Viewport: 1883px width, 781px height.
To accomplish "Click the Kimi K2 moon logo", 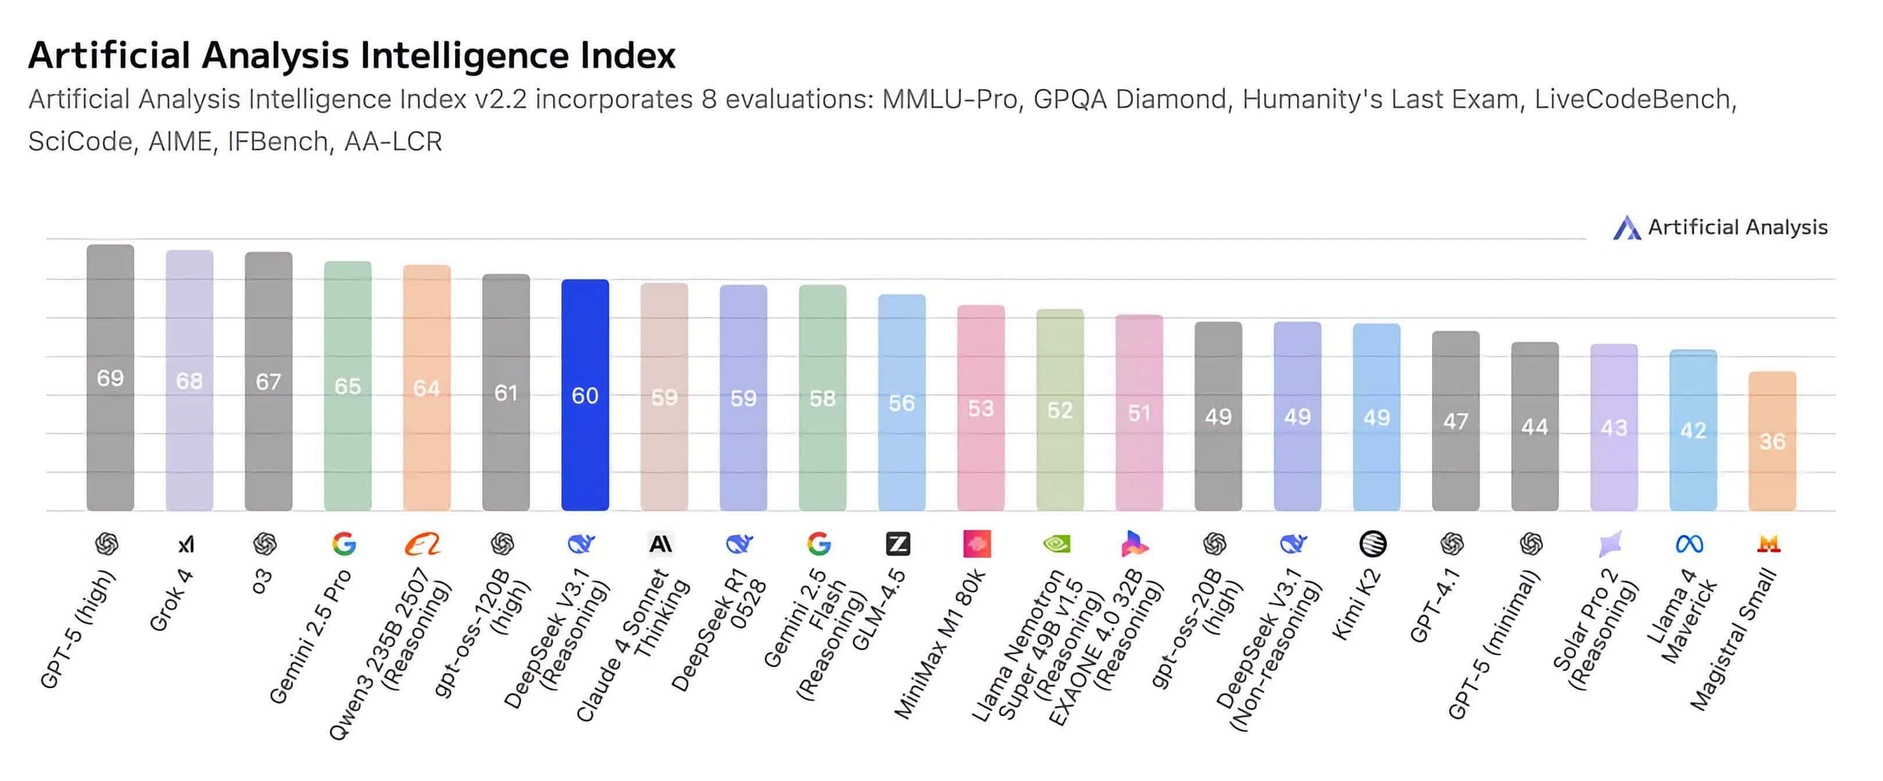I will tap(1373, 544).
